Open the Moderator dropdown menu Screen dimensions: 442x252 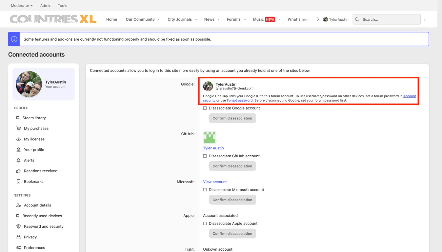pos(22,6)
